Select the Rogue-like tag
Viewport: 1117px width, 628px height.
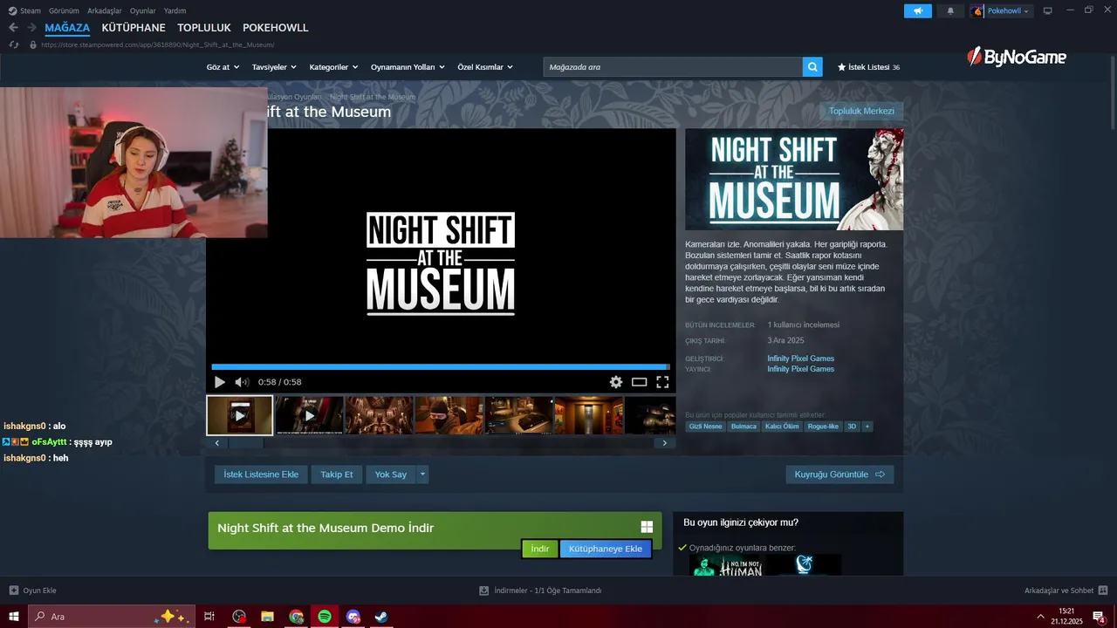[822, 427]
